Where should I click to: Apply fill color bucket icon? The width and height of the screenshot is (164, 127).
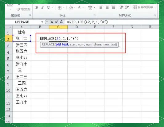pyautogui.click(x=71, y=7)
